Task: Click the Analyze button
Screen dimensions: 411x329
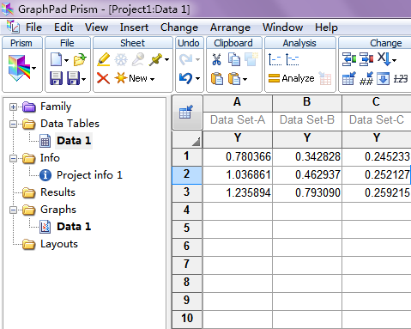Action: (x=291, y=78)
